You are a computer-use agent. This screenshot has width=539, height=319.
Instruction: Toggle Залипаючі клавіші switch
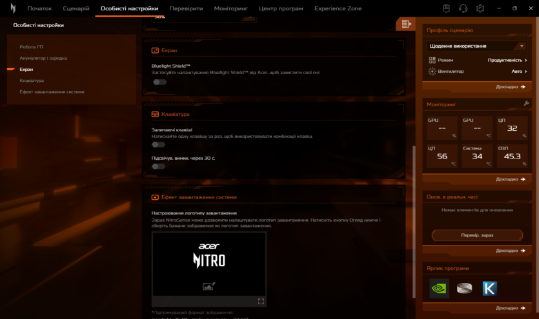tap(159, 145)
